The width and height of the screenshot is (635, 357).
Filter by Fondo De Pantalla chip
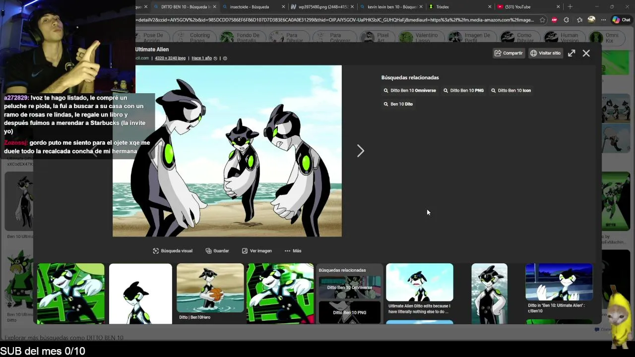[243, 38]
